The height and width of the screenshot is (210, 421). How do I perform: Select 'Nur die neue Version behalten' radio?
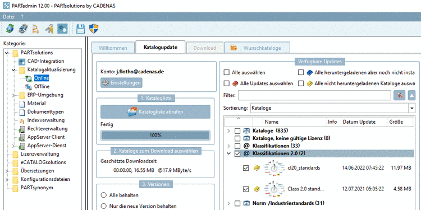(x=103, y=206)
